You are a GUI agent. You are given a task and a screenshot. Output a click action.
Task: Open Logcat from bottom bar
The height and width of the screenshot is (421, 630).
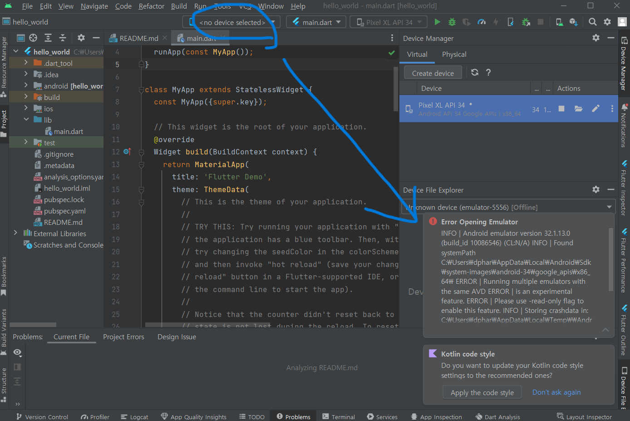click(134, 416)
